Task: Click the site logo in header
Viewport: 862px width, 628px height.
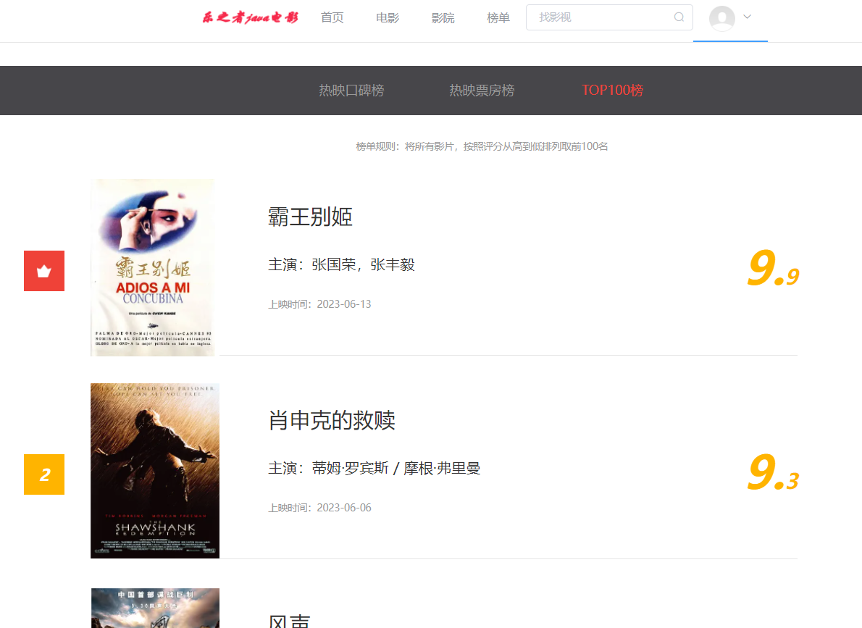Action: point(250,18)
